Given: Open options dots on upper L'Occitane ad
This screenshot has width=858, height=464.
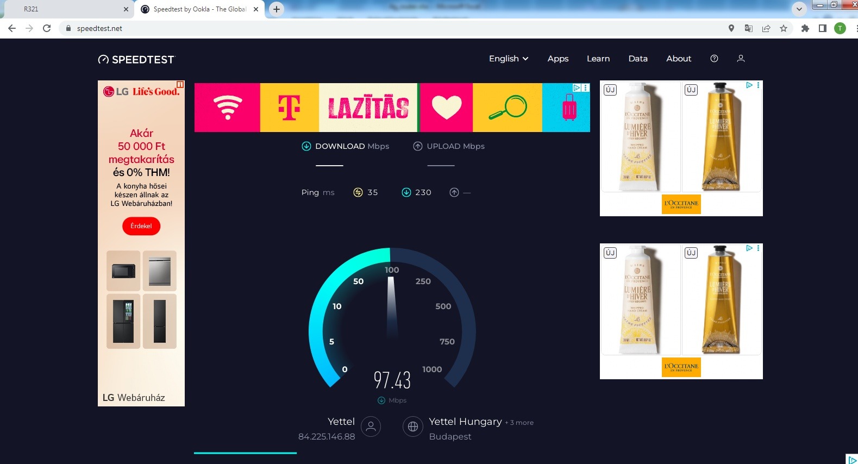Looking at the screenshot, I should [759, 85].
